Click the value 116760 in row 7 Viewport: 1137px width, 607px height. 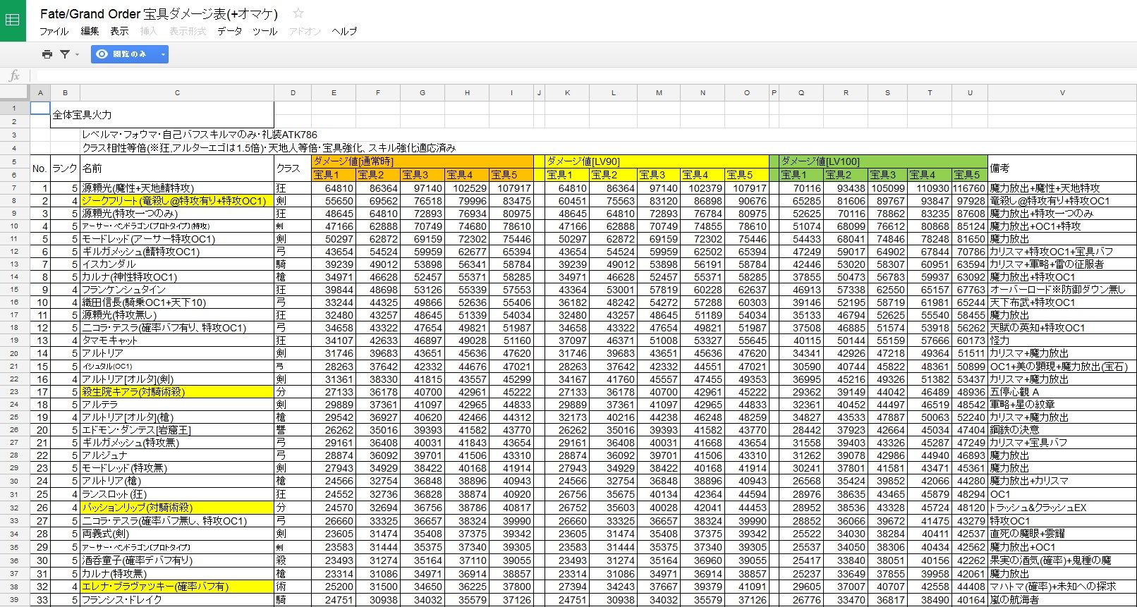point(969,188)
